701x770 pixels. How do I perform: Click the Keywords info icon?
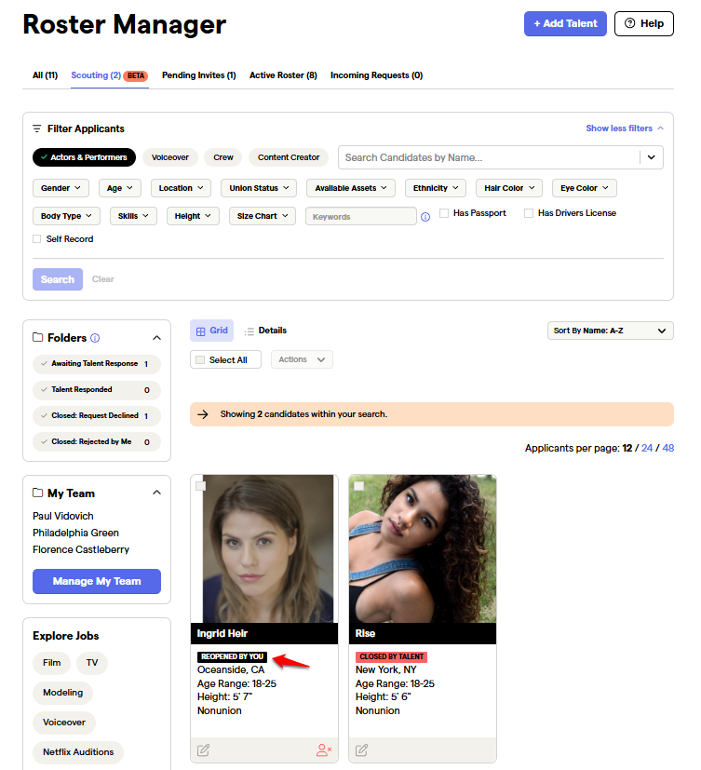tap(425, 217)
